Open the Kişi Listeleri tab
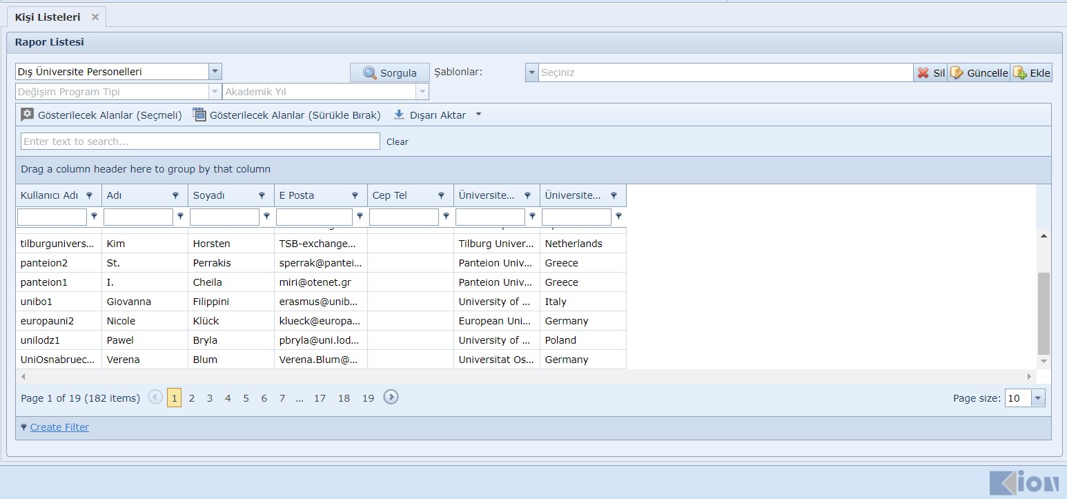 (x=48, y=17)
